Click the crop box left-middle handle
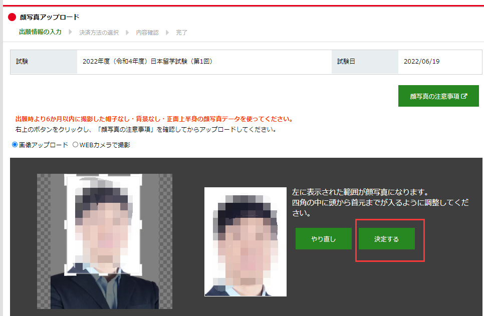484x316 pixels. 66,225
